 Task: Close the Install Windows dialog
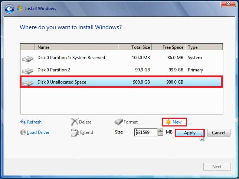click(x=228, y=4)
